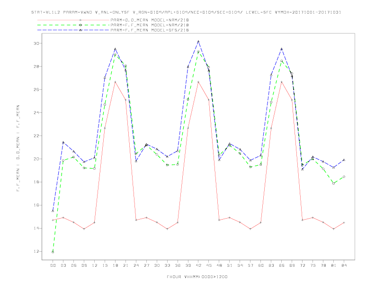The width and height of the screenshot is (375, 289).
Task: Click x-axis tick label 39
Action: pos(188,265)
